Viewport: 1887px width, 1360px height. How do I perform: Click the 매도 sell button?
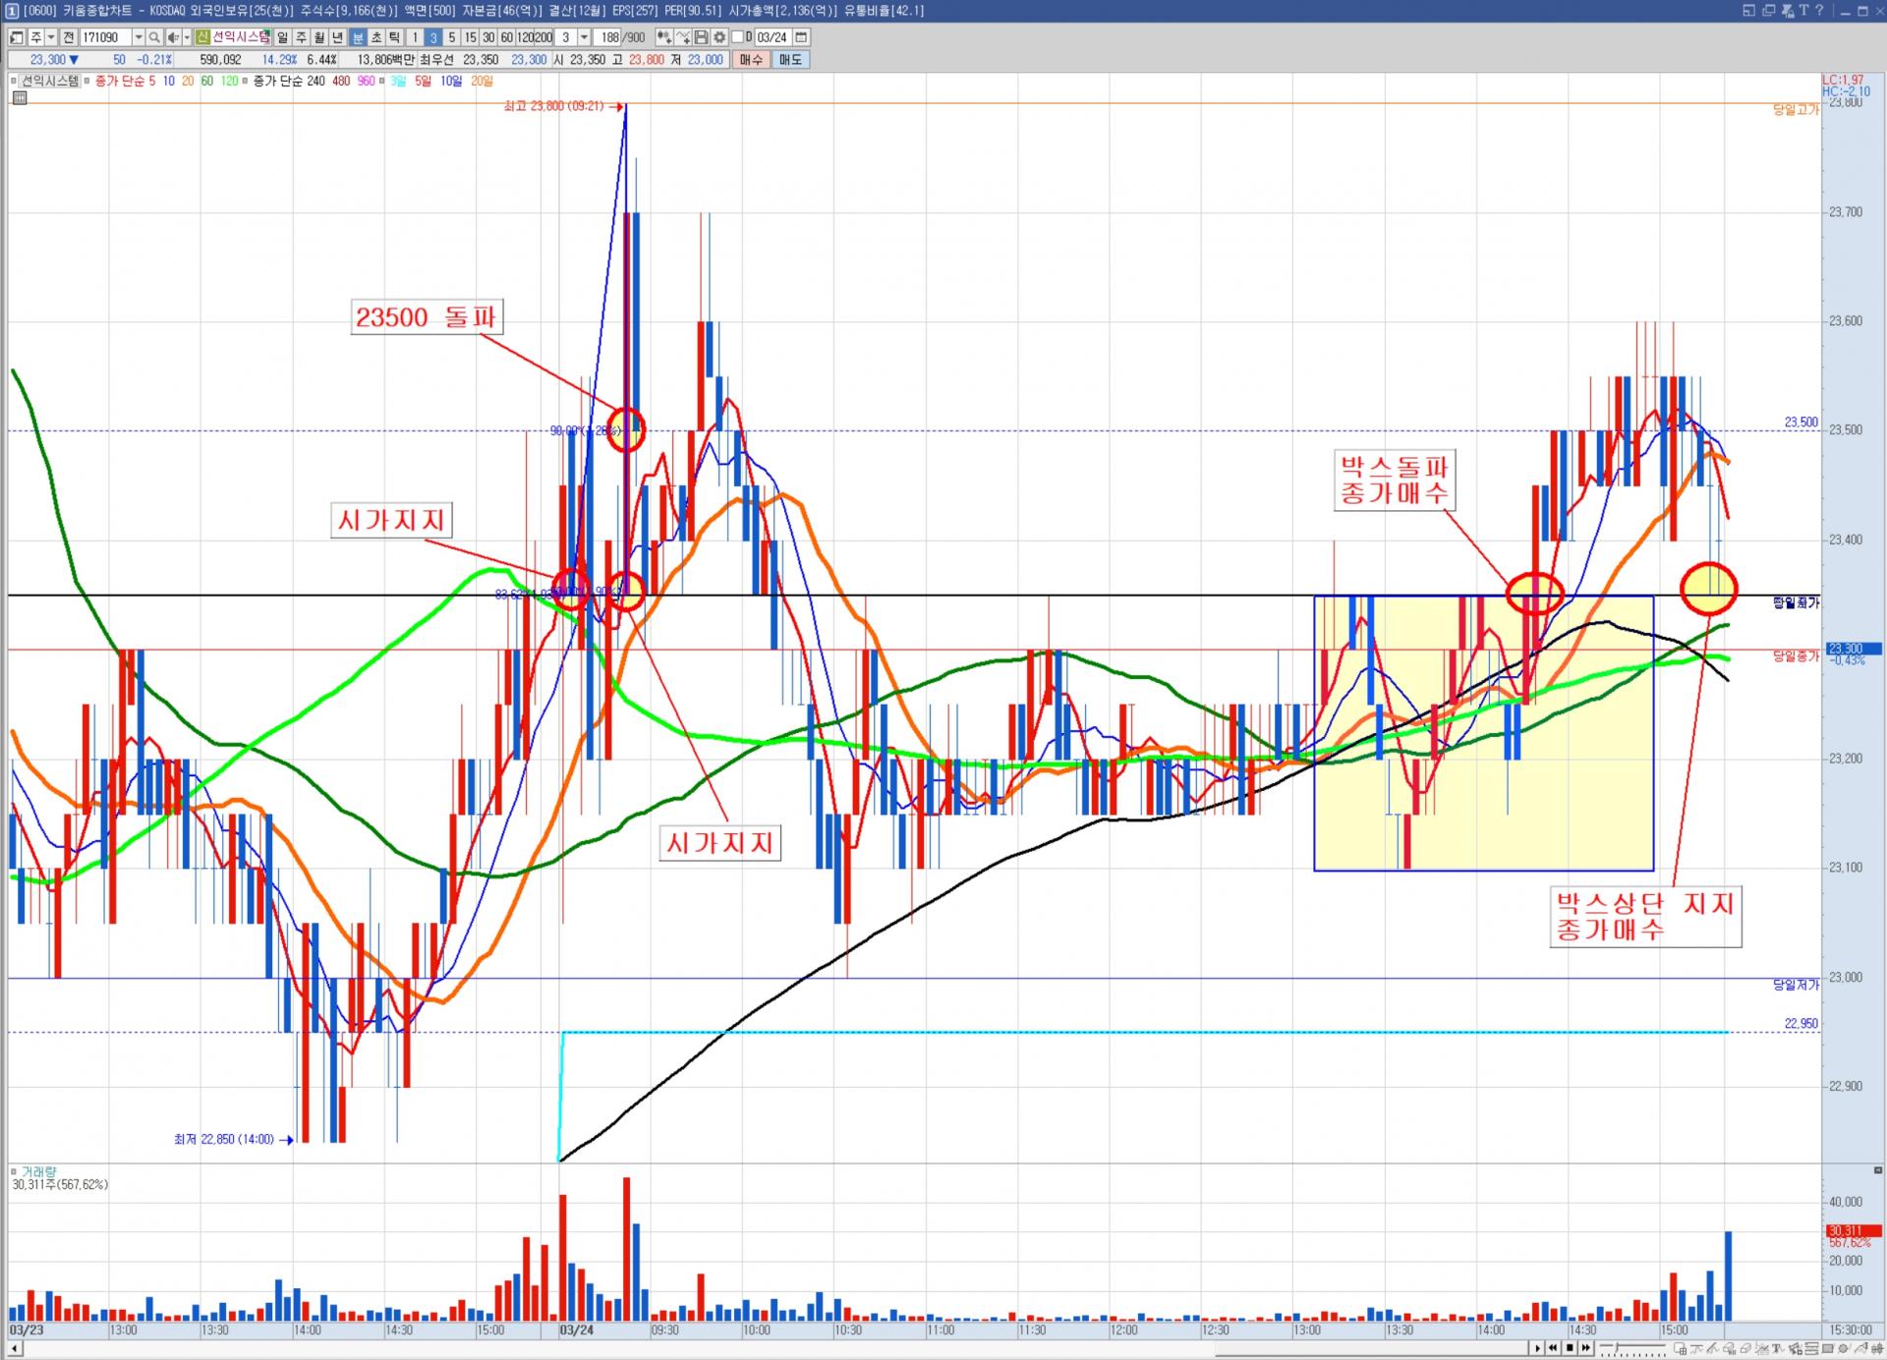tap(790, 60)
